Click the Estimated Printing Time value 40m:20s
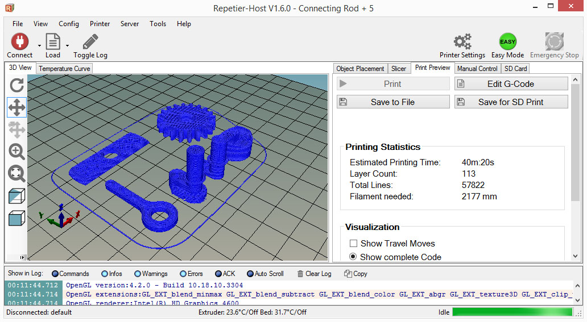Image resolution: width=587 pixels, height=322 pixels. click(478, 162)
